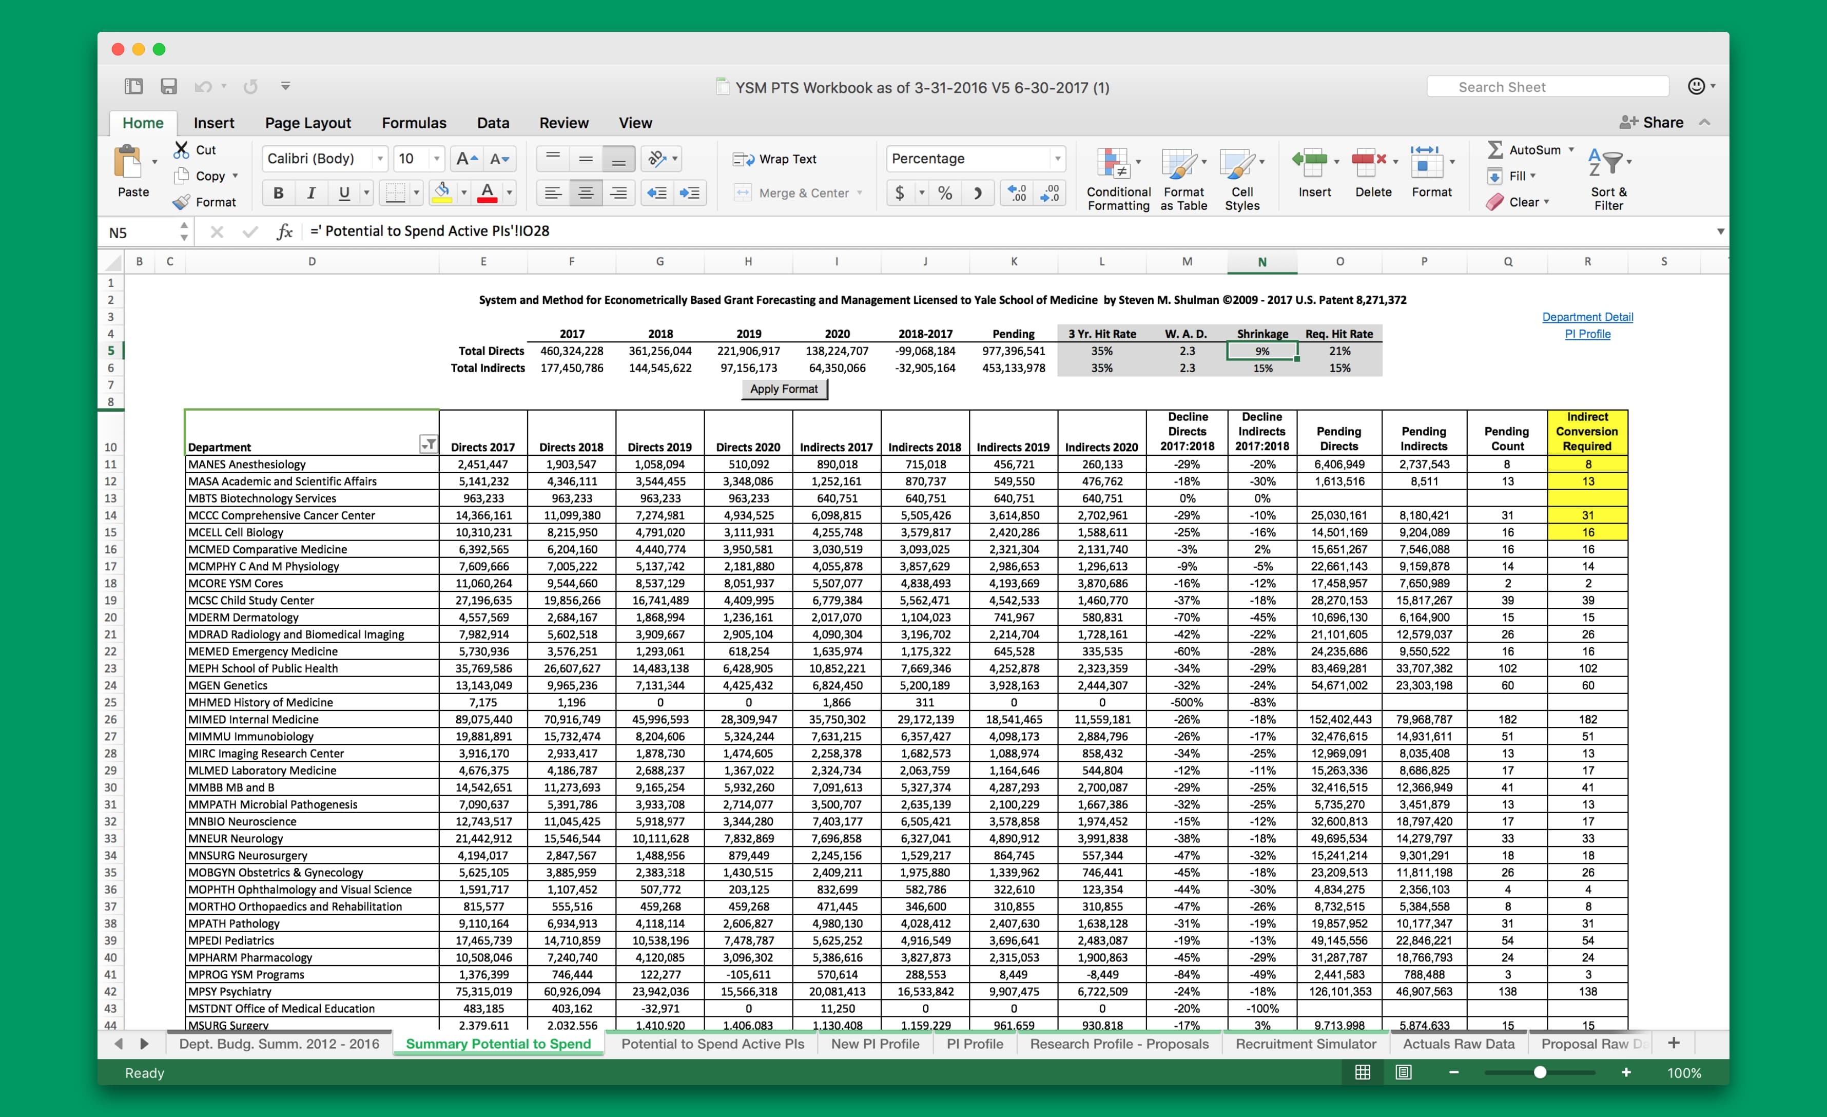Expand the formula bar chevron
This screenshot has height=1117, width=1827.
click(x=1721, y=232)
